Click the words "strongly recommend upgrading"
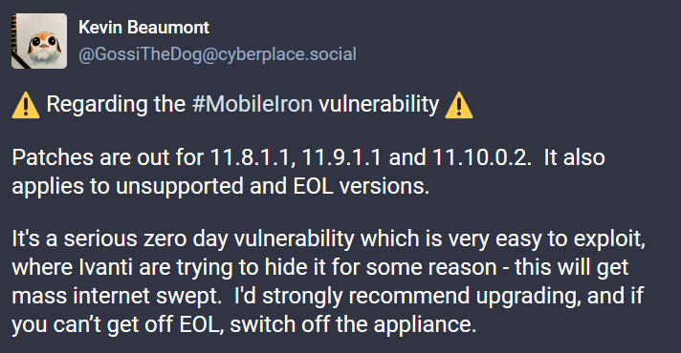Image resolution: width=681 pixels, height=353 pixels. (x=421, y=297)
